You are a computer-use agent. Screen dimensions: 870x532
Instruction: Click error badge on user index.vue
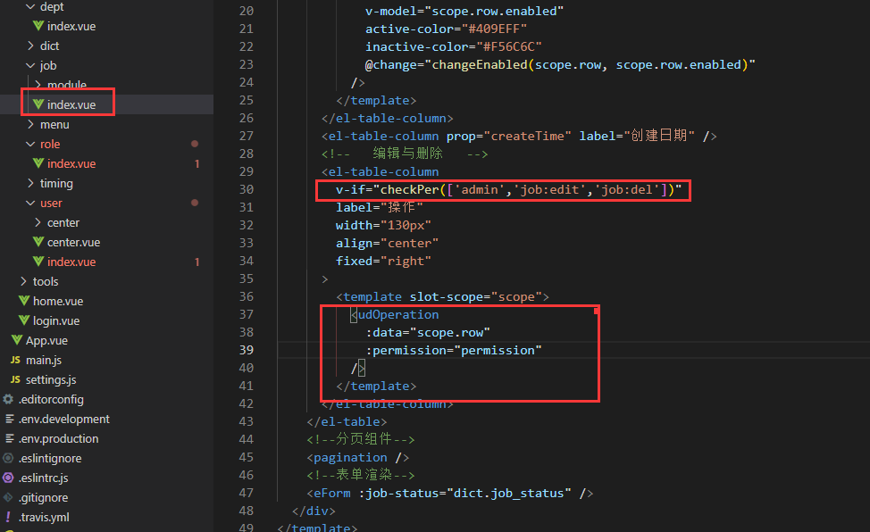point(197,262)
